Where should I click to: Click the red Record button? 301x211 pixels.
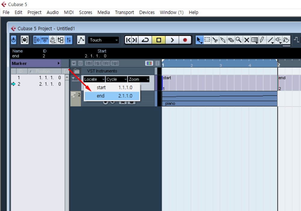click(185, 40)
